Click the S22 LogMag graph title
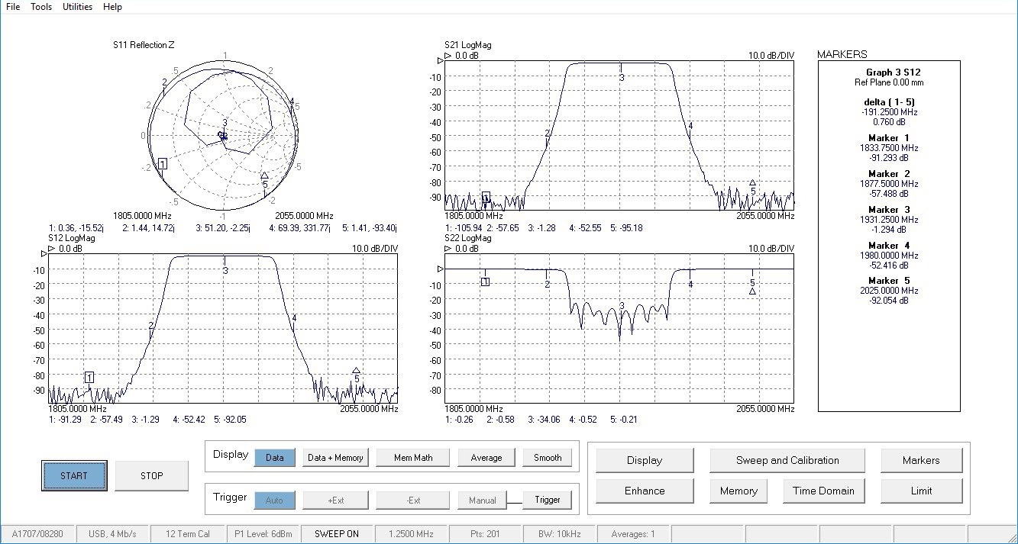This screenshot has width=1018, height=544. tap(468, 238)
